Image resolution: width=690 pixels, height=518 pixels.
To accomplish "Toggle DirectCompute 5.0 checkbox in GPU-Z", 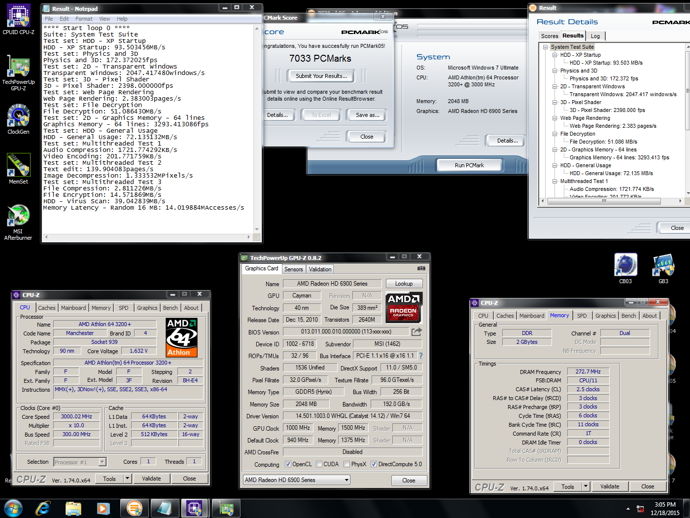I will [374, 464].
